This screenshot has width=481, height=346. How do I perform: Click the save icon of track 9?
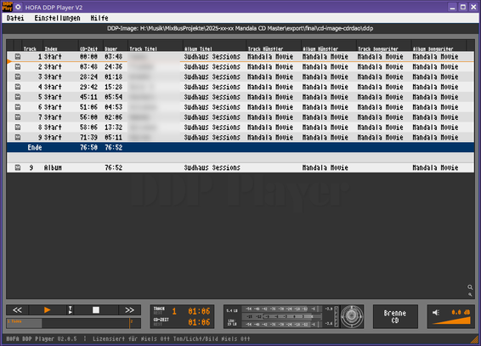(x=18, y=137)
